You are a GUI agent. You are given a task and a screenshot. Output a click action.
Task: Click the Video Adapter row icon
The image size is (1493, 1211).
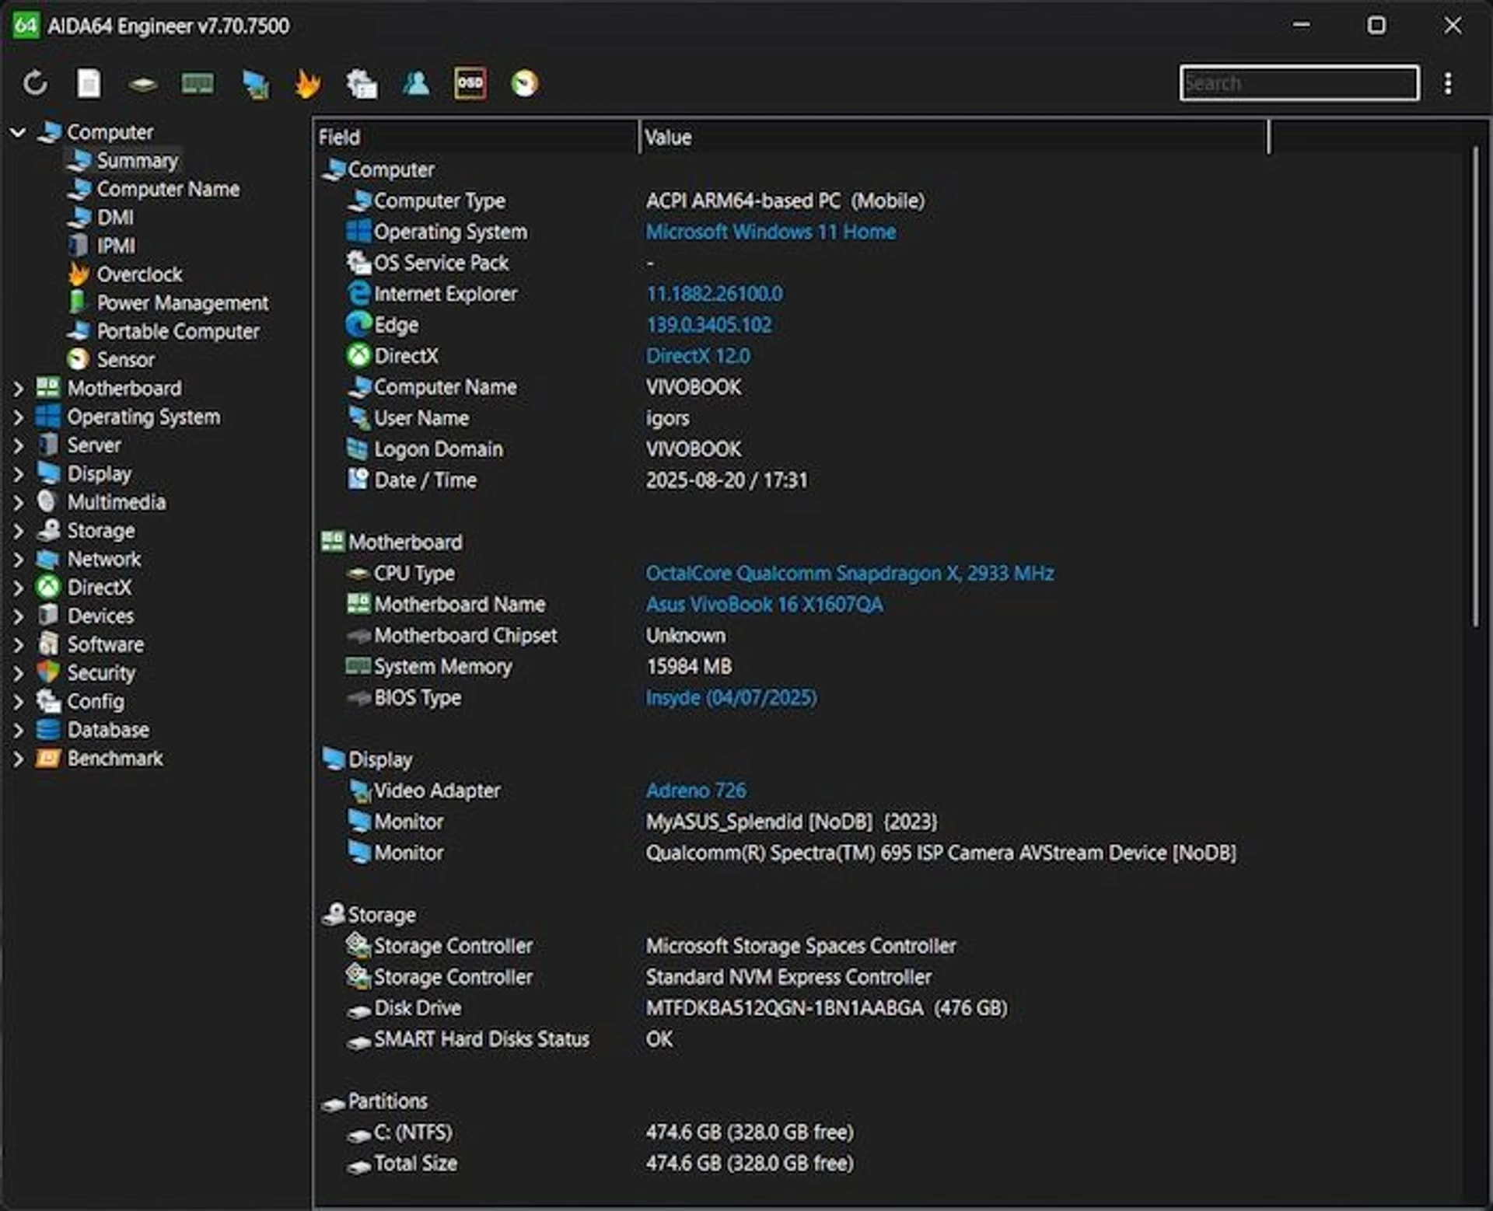(x=359, y=791)
